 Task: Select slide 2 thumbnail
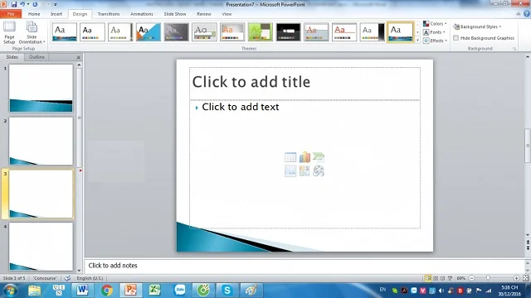click(x=41, y=142)
